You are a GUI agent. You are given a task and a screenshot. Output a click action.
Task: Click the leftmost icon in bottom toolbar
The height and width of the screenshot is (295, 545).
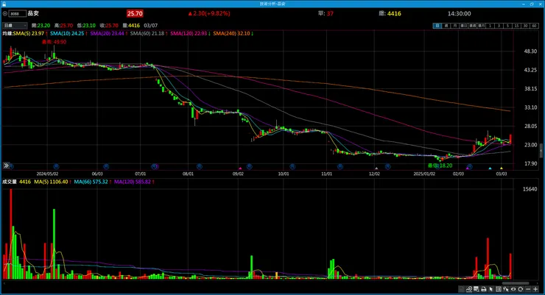461,289
